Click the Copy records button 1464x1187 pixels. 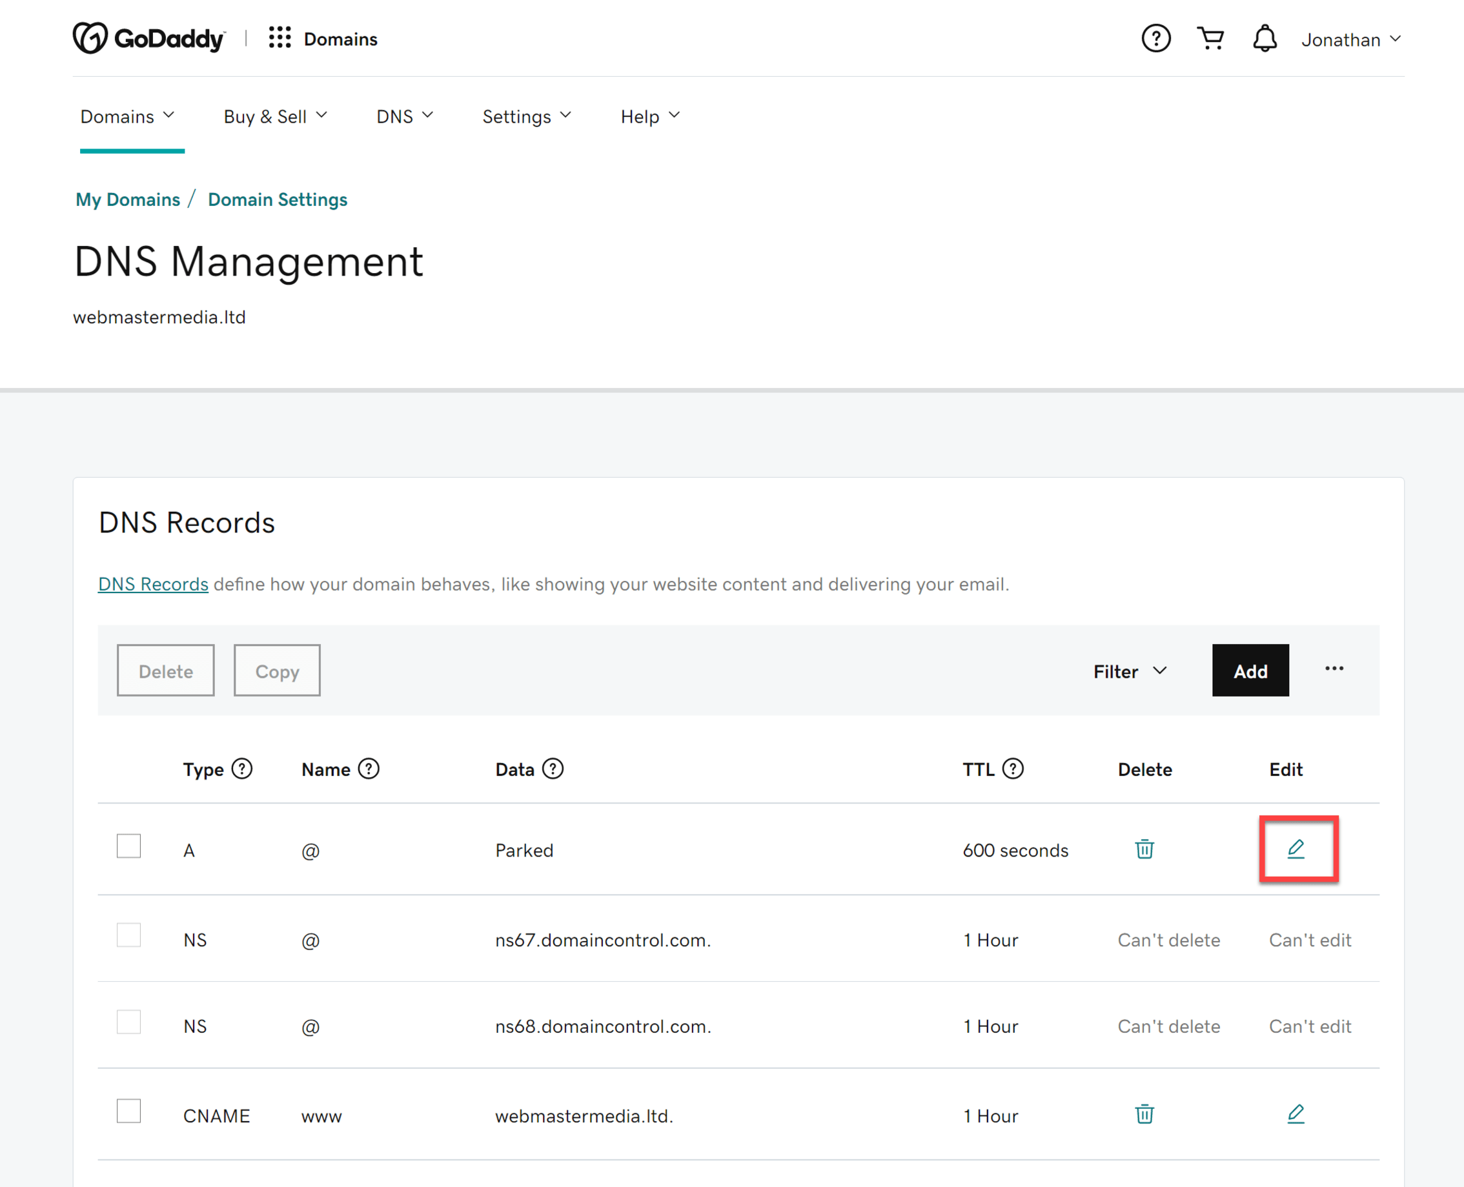pos(277,670)
